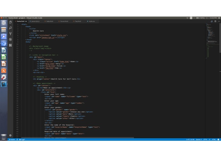Click the Ln 87, Col 68 position indicator
The width and height of the screenshot is (221, 157).
tap(190, 140)
